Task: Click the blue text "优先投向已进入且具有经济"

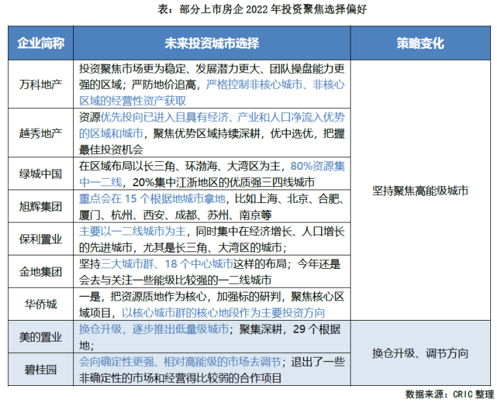Action: [x=165, y=118]
